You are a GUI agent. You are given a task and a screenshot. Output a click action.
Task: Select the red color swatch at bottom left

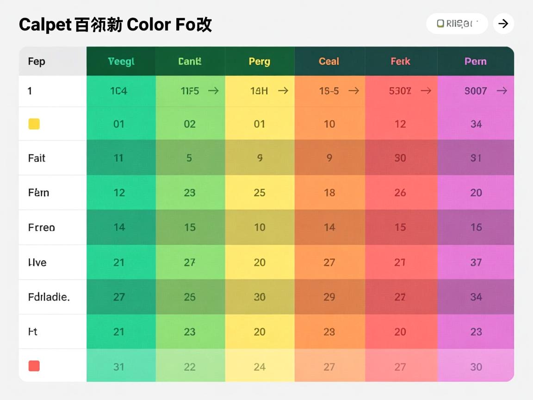coord(34,365)
